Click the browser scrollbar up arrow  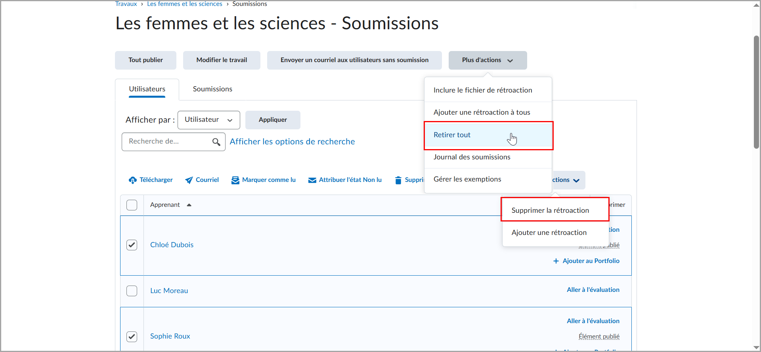pos(756,5)
